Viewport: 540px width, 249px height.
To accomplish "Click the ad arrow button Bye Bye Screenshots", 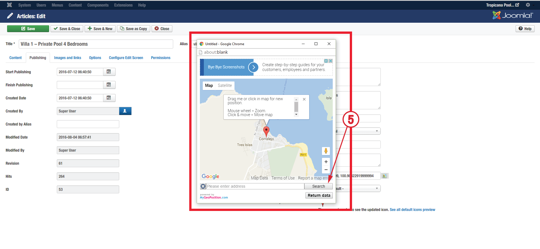I will (x=253, y=67).
